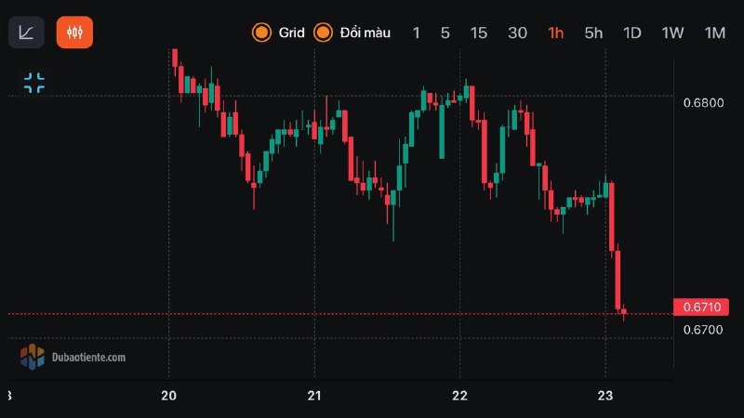Select the 1 minute timeframe
This screenshot has width=744, height=418.
[x=416, y=33]
